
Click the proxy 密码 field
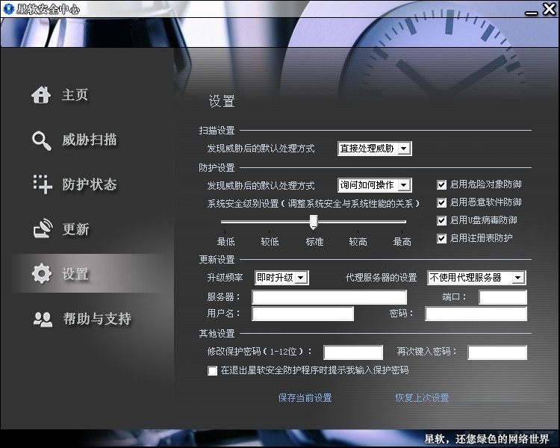click(x=476, y=314)
